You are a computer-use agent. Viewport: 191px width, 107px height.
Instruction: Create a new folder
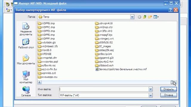[x=150, y=17]
